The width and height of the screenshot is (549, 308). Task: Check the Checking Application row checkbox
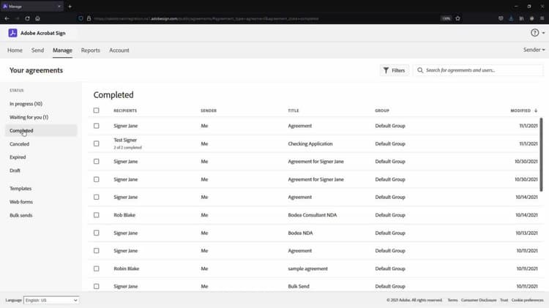point(97,143)
